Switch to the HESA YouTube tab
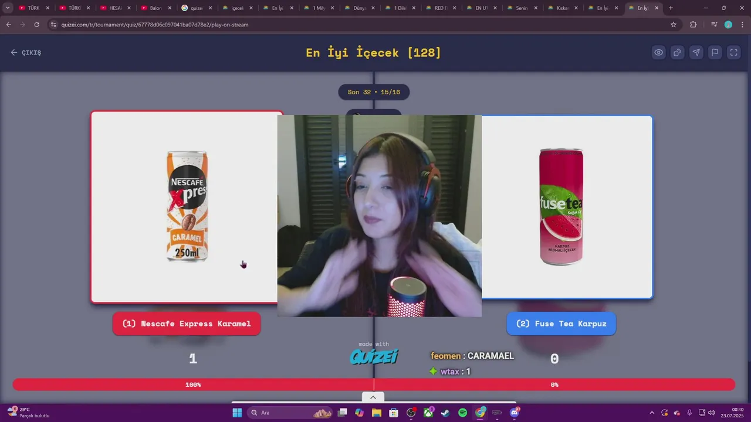The image size is (751, 422). click(115, 8)
